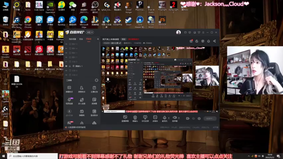Image resolution: width=283 pixels, height=159 pixels.
Task: Hide the 摄像头 1 source
Action: tap(66, 66)
